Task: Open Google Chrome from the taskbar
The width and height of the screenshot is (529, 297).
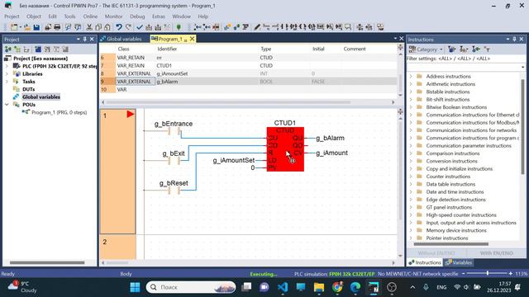Action: tap(337, 287)
